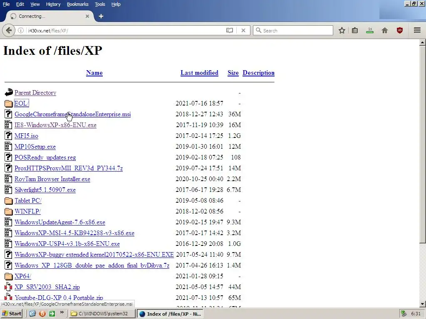The width and height of the screenshot is (426, 319).
Task: Open the XP64/ folder link
Action: click(23, 276)
